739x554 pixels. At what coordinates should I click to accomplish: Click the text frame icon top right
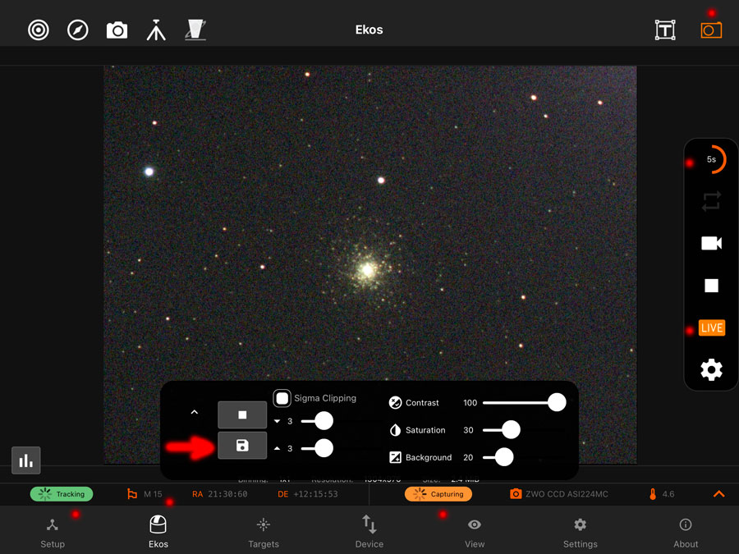pyautogui.click(x=665, y=30)
